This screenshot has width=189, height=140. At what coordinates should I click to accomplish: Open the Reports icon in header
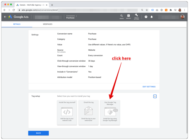pyautogui.click(x=129, y=16)
